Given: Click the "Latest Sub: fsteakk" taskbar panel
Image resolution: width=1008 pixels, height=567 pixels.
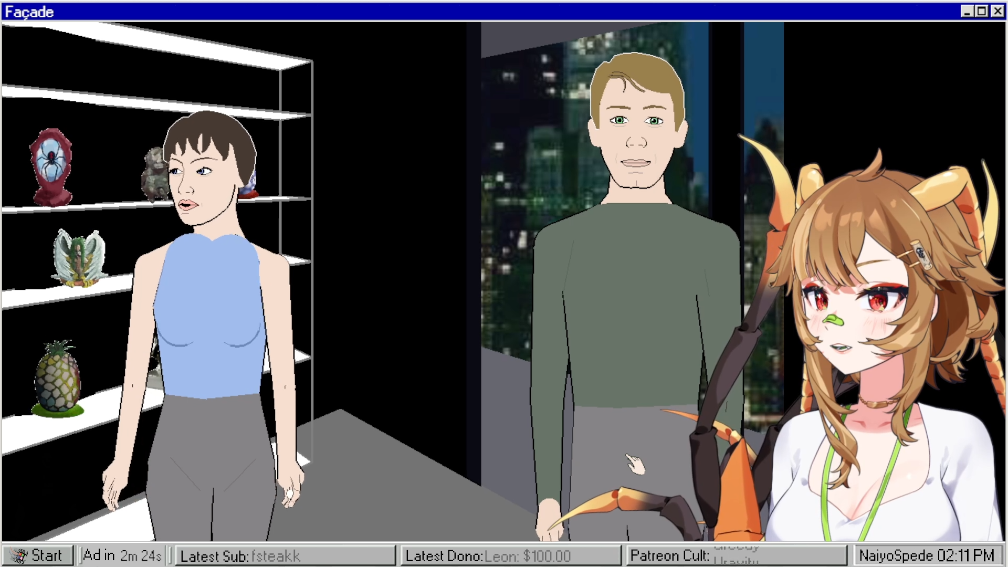Looking at the screenshot, I should (285, 555).
